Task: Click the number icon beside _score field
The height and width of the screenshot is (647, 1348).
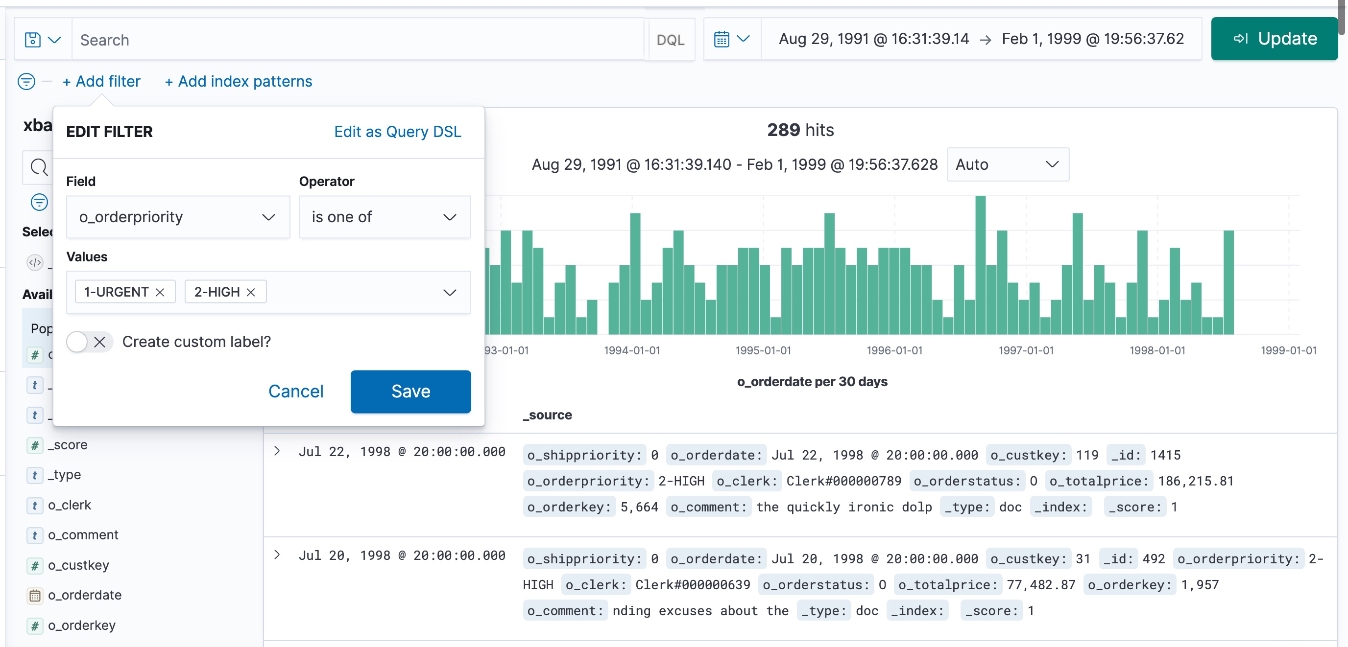Action: (35, 445)
